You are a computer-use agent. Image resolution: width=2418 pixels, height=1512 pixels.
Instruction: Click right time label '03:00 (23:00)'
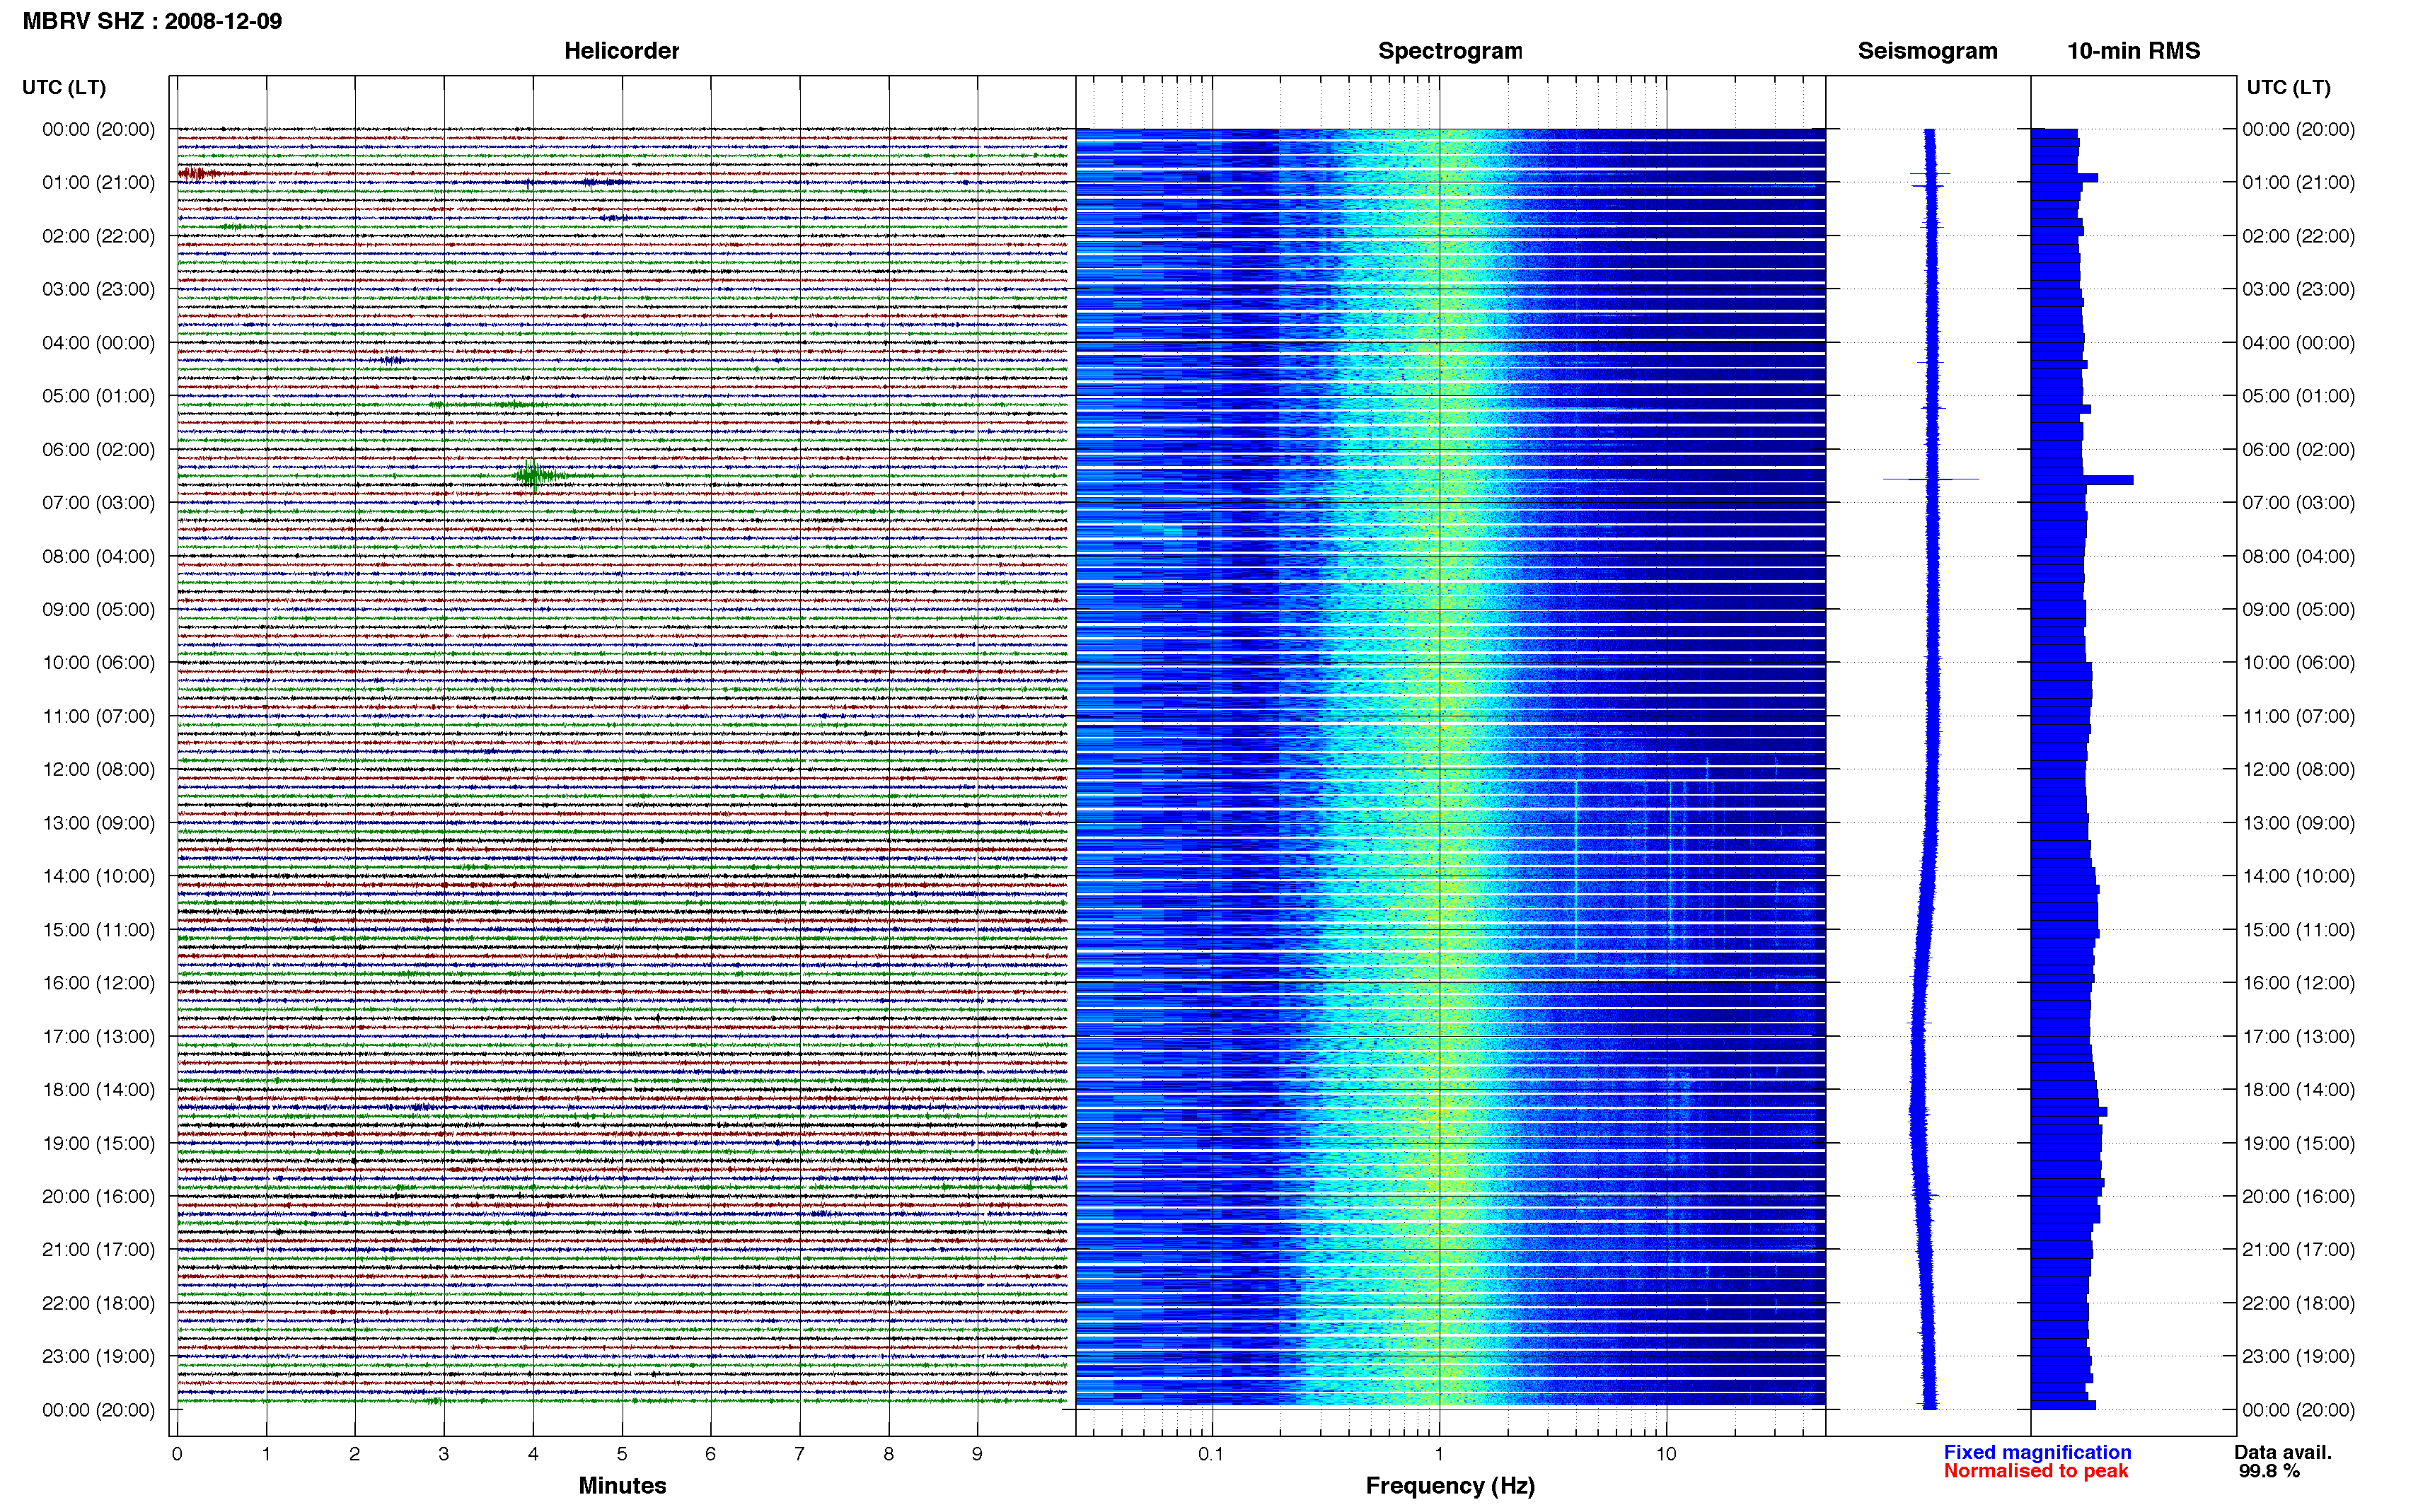point(2298,289)
